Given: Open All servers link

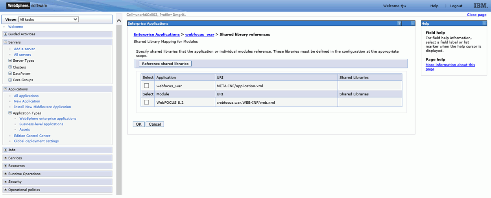Looking at the screenshot, I should point(22,55).
